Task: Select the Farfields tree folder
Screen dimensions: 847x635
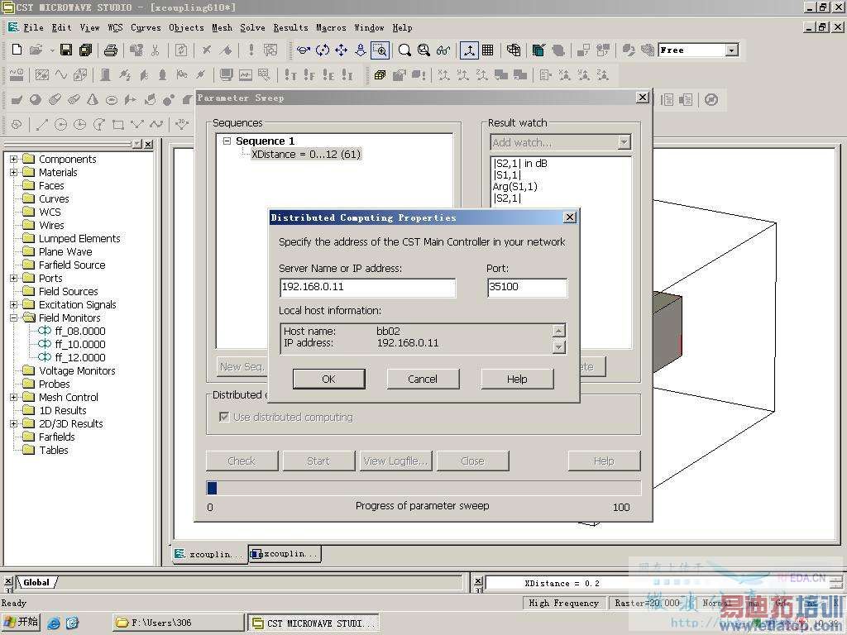Action: tap(57, 437)
